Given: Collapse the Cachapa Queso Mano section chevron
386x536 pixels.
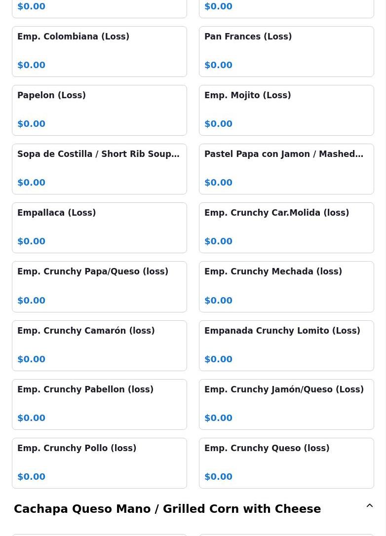Looking at the screenshot, I should pyautogui.click(x=369, y=505).
